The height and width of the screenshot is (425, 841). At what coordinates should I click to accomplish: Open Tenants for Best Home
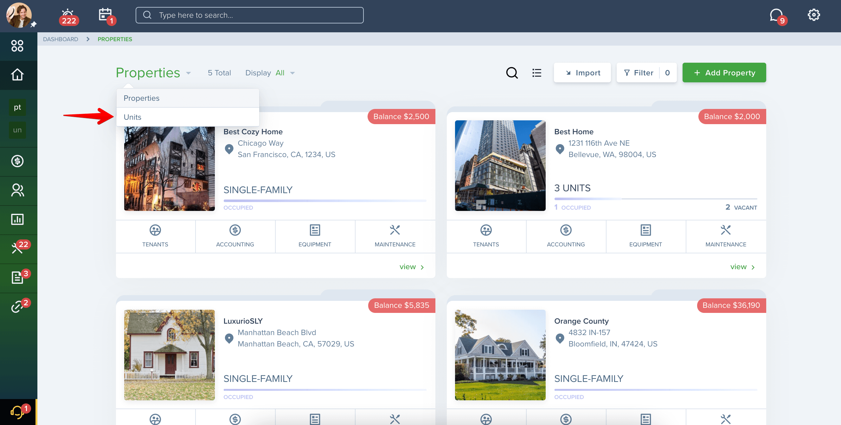coord(486,236)
